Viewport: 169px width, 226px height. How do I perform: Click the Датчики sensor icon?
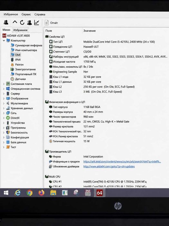pyautogui.click(x=12, y=79)
